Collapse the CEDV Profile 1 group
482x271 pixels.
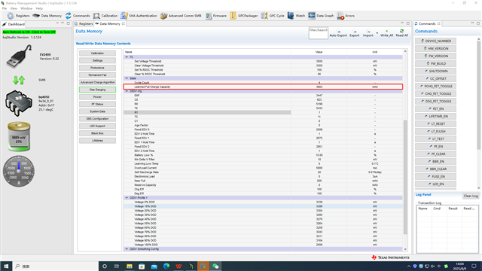point(127,198)
